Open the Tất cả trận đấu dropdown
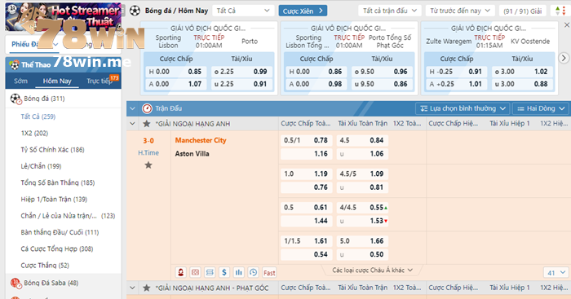Image resolution: width=571 pixels, height=299 pixels. coord(390,11)
